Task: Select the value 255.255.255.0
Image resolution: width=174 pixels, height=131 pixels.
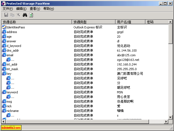Action: (x=127, y=69)
